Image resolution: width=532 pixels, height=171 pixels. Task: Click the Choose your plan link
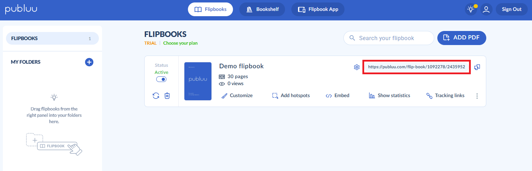(180, 43)
